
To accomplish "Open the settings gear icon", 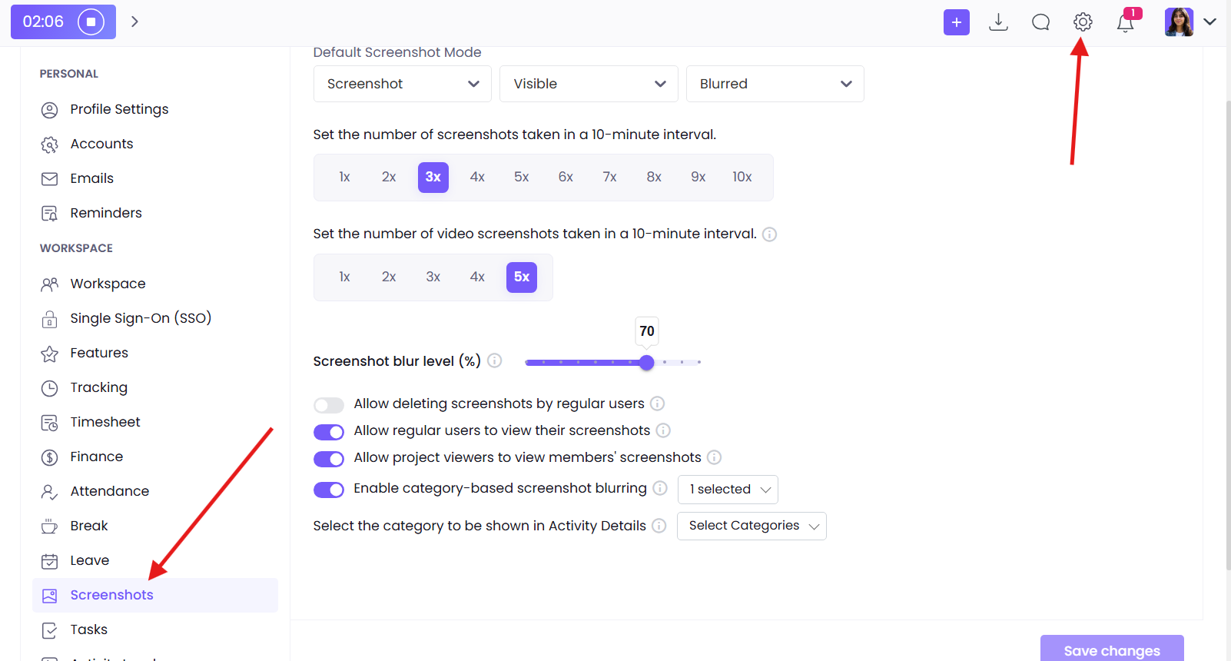I will (1083, 22).
